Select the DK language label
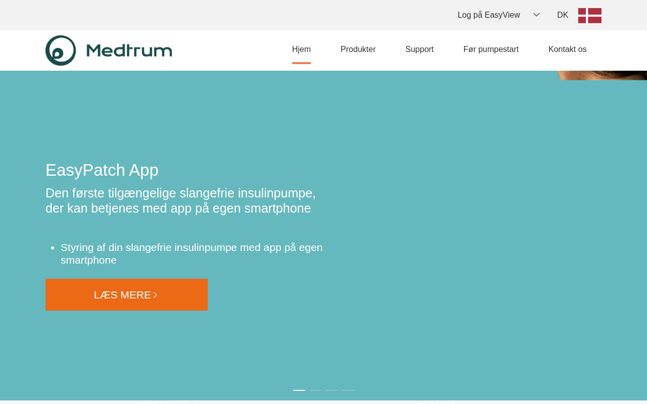Image resolution: width=647 pixels, height=404 pixels. point(563,15)
